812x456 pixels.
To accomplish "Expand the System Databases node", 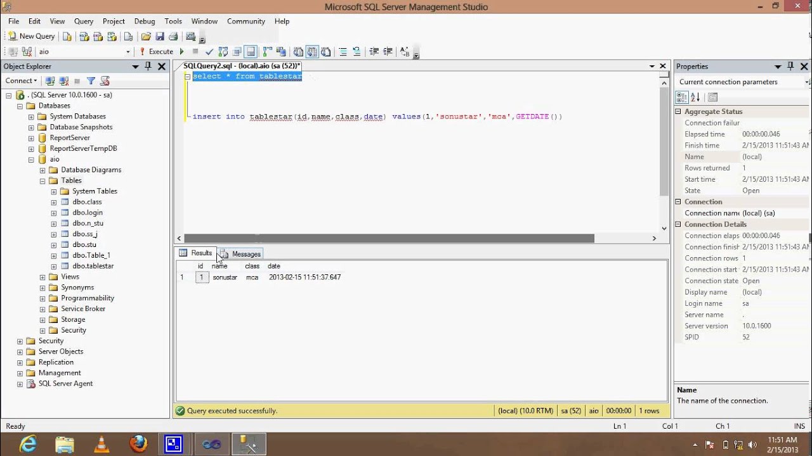I will click(x=31, y=117).
